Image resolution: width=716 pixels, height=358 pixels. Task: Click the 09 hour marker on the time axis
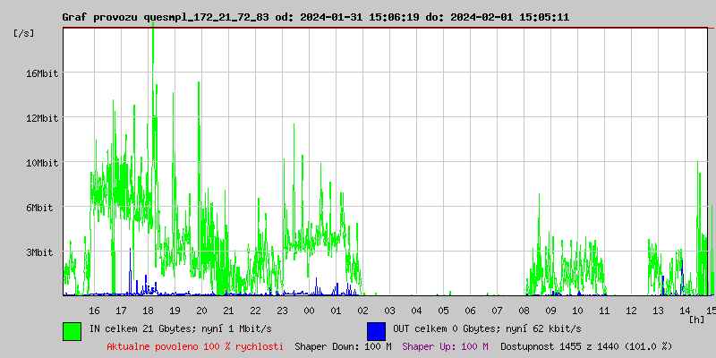pos(550,310)
